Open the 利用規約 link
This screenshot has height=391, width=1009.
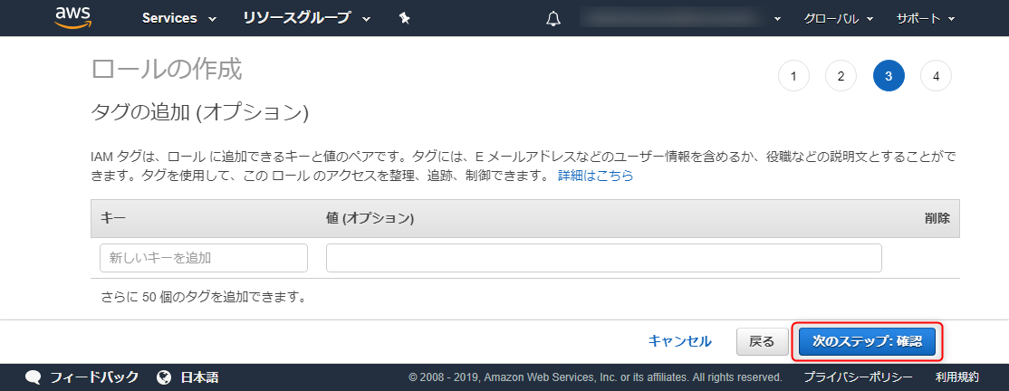[956, 377]
